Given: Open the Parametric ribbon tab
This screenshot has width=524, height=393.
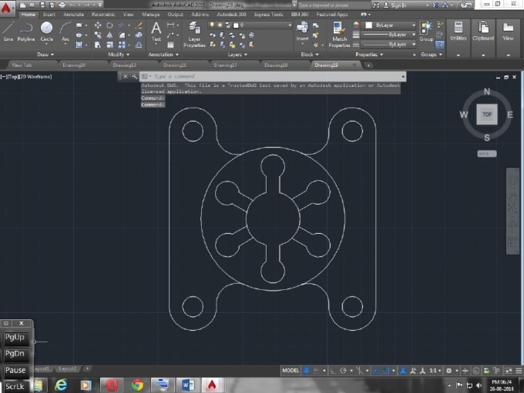Looking at the screenshot, I should [103, 15].
